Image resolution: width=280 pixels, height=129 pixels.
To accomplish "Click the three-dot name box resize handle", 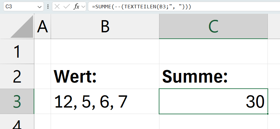I will 48,6.
